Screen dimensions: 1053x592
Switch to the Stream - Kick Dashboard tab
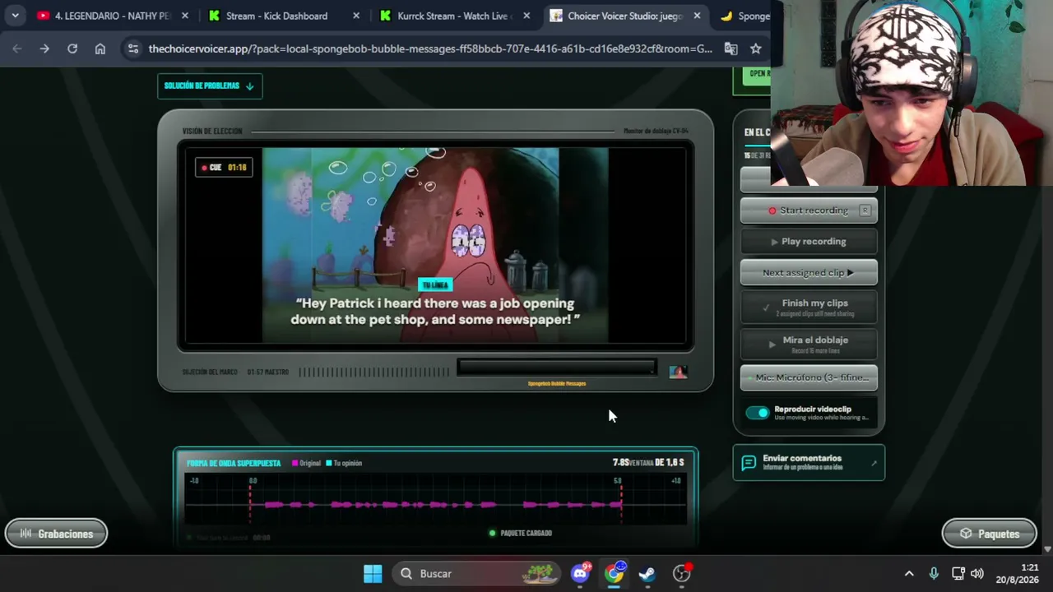284,16
